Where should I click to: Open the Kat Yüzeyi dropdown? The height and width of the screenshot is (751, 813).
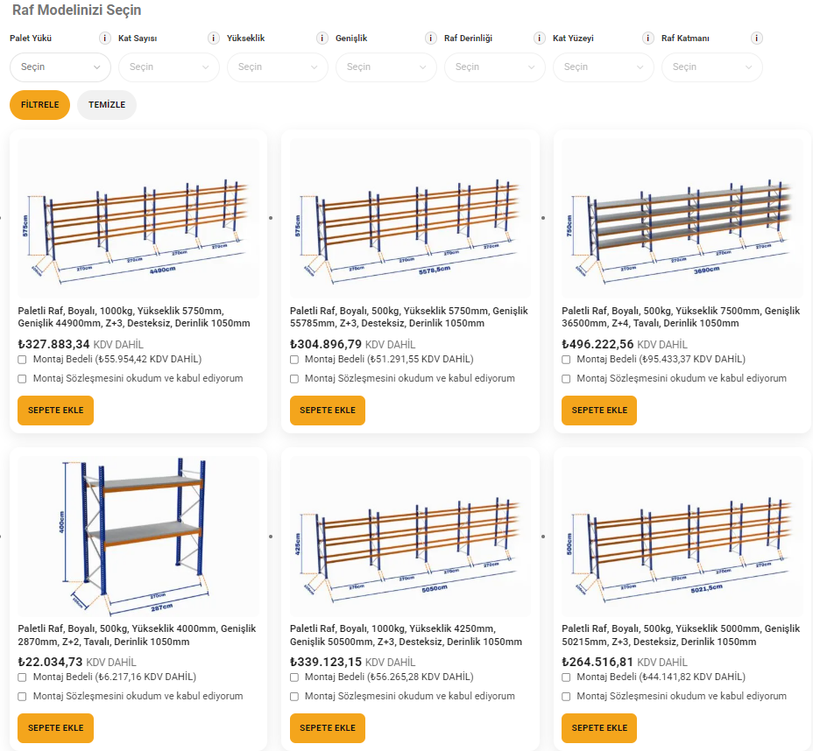point(603,67)
